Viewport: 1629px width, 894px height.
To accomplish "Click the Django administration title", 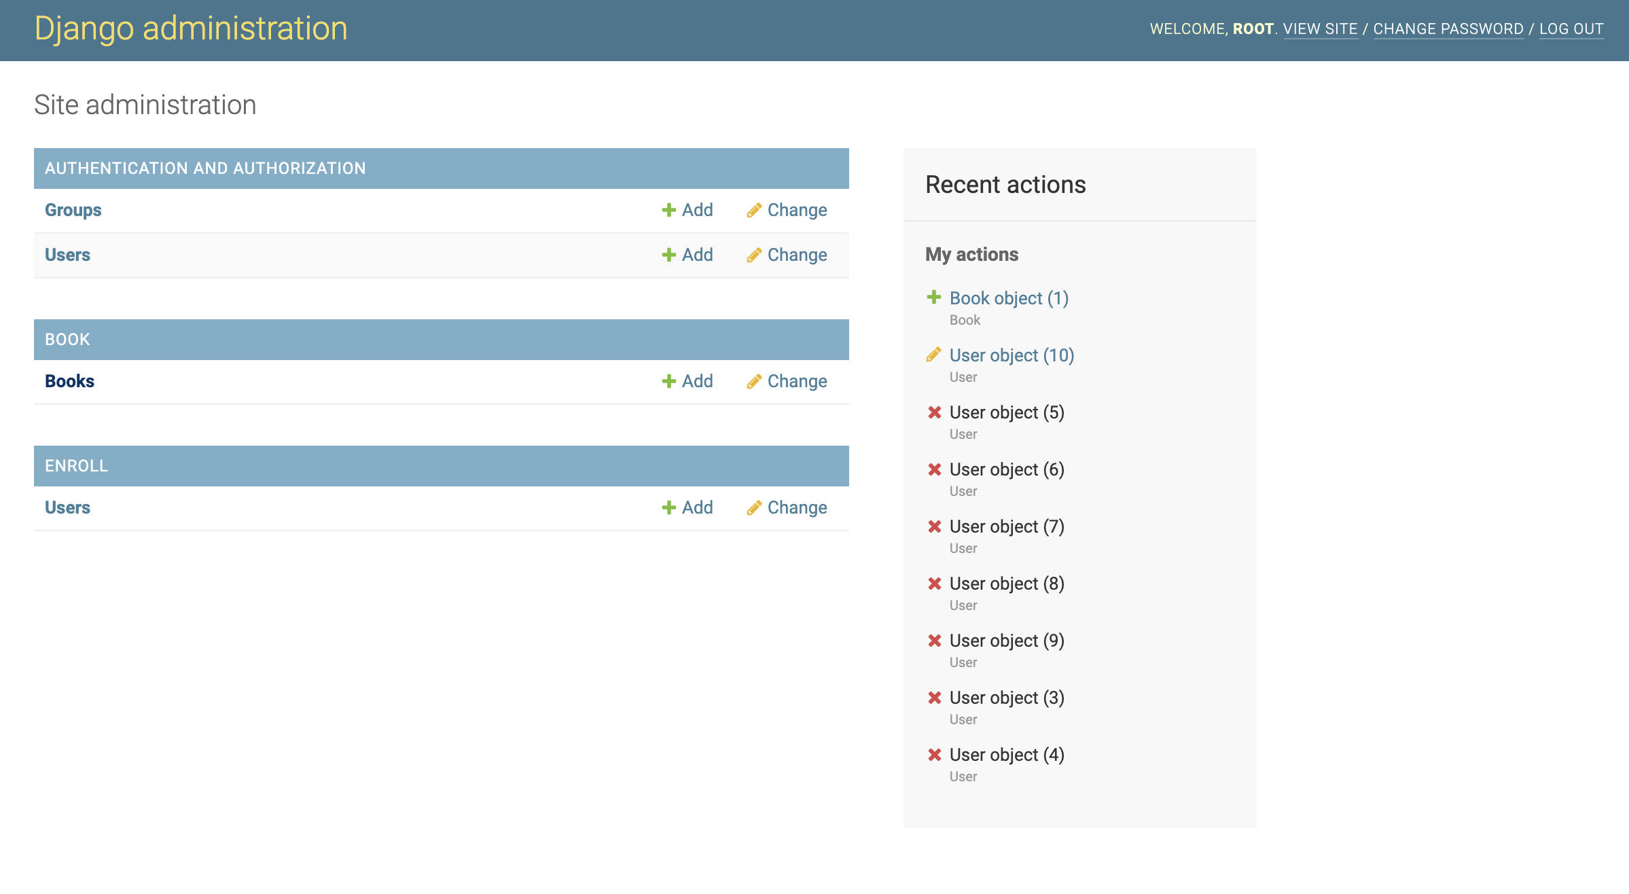I will pos(191,29).
